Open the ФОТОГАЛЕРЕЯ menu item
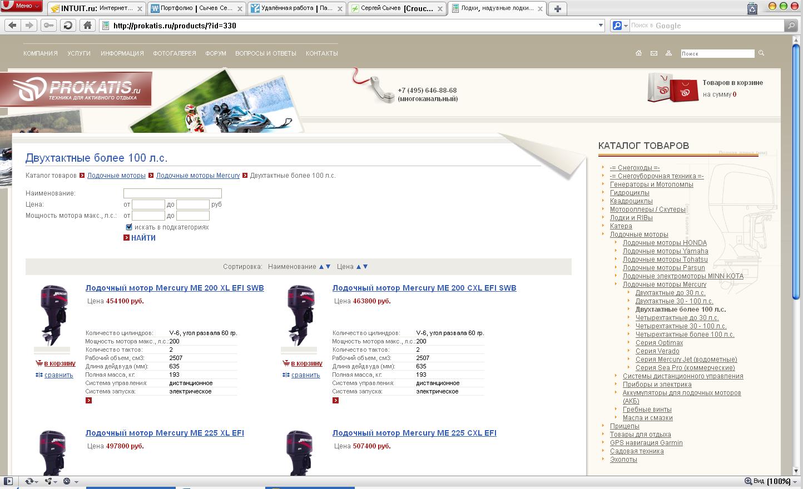This screenshot has height=489, width=803. point(175,53)
